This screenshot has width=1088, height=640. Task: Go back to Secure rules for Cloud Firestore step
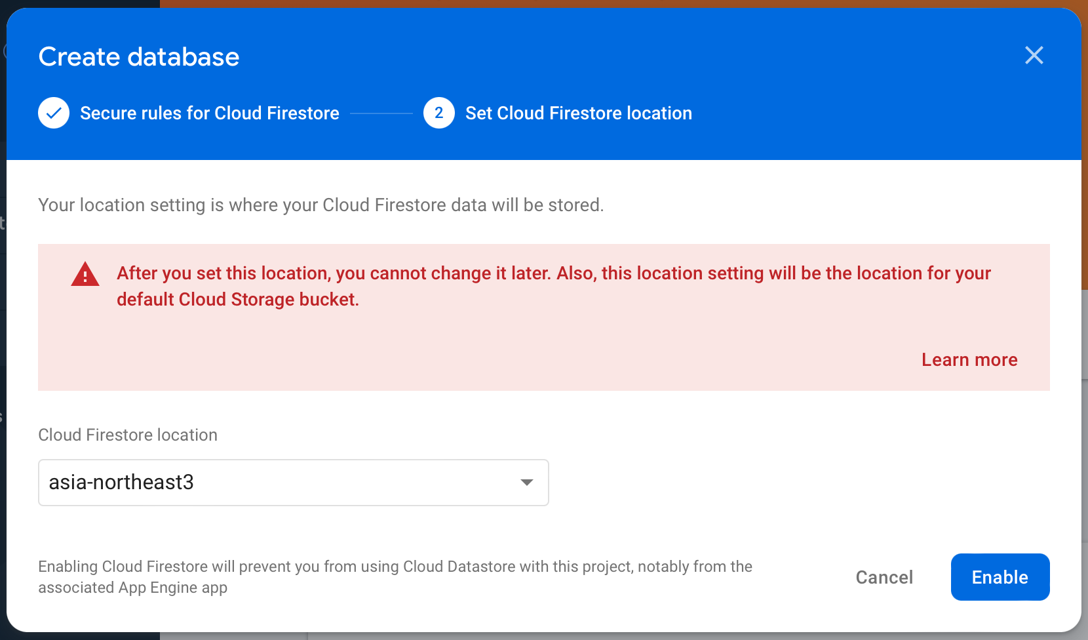tap(210, 113)
